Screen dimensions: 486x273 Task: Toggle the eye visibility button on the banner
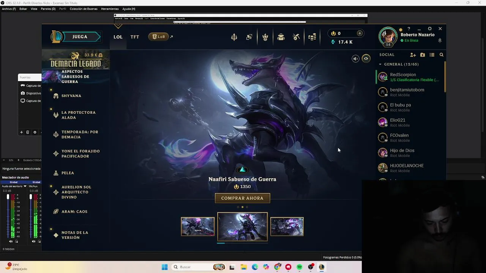tap(366, 59)
